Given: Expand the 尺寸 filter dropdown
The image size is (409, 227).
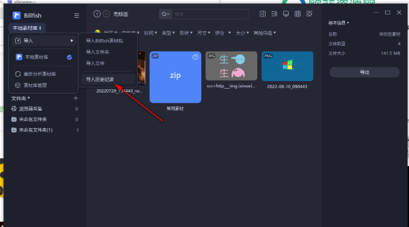Looking at the screenshot, I should (x=204, y=33).
